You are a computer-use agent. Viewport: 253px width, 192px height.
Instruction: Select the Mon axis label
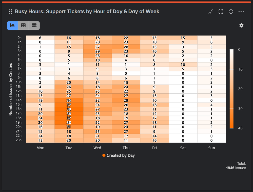40,148
